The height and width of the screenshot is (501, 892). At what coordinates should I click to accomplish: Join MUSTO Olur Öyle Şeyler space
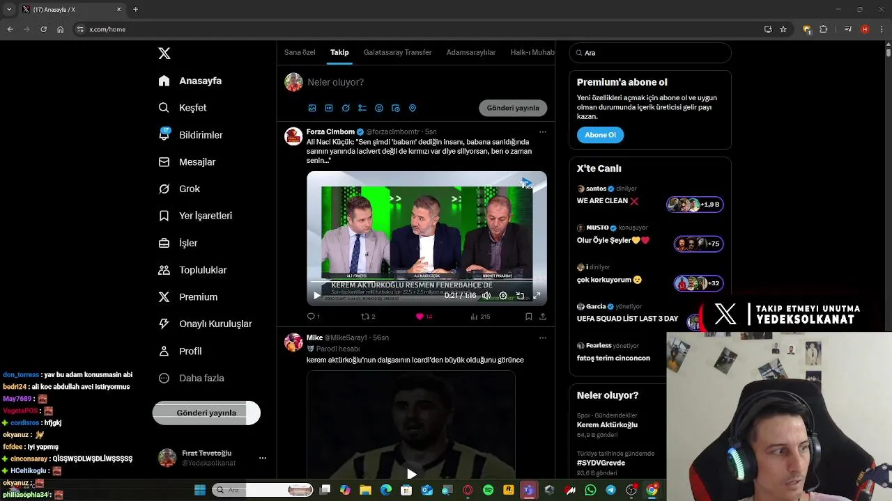(x=698, y=244)
